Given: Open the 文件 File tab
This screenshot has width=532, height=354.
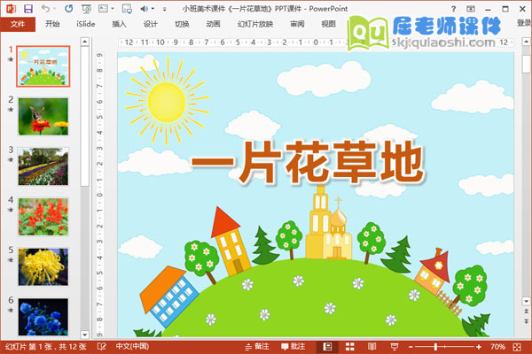Looking at the screenshot, I should (18, 24).
